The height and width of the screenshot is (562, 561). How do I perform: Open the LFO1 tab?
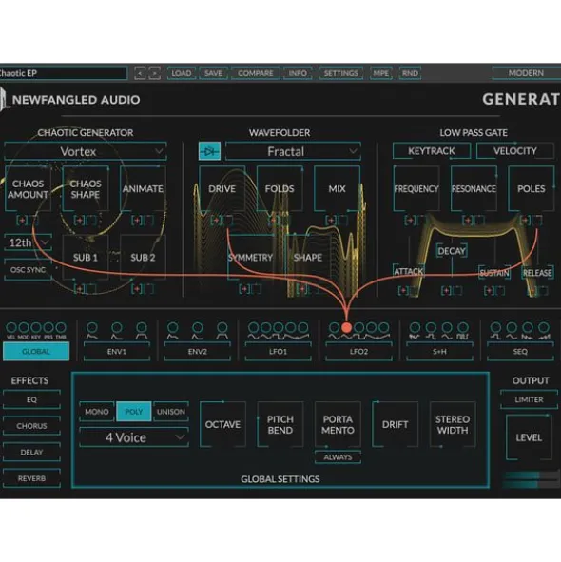click(279, 351)
